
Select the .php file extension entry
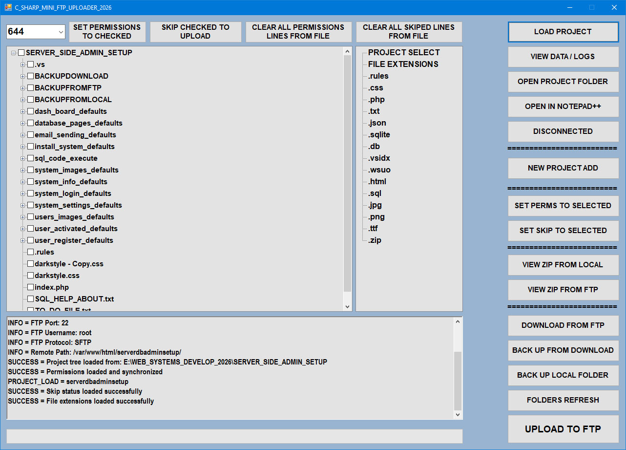tap(376, 100)
